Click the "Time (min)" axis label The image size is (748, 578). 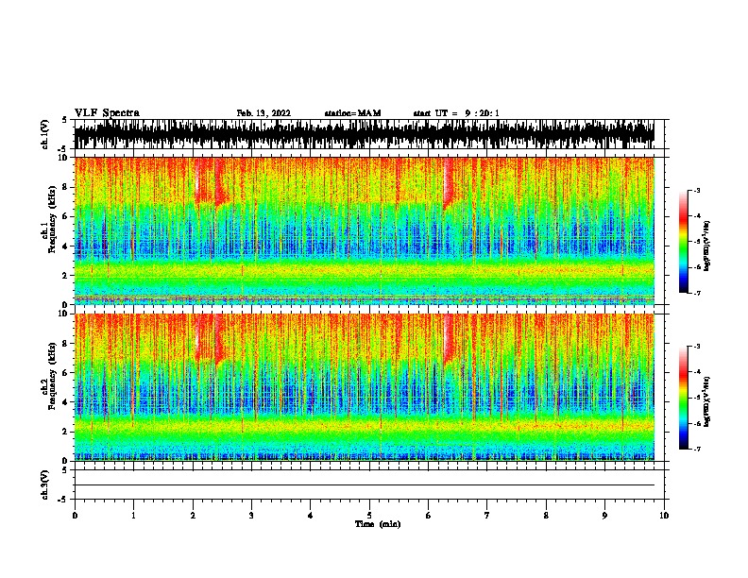378,524
